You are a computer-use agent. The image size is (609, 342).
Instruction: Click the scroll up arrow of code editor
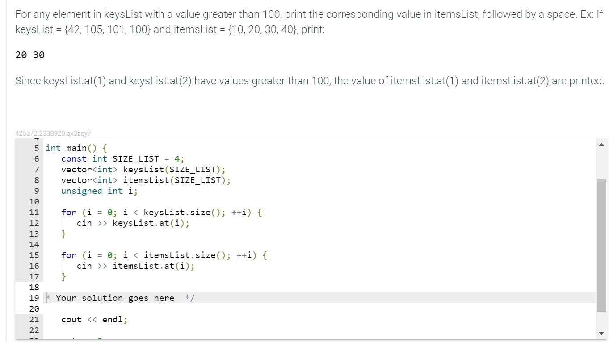pos(601,144)
